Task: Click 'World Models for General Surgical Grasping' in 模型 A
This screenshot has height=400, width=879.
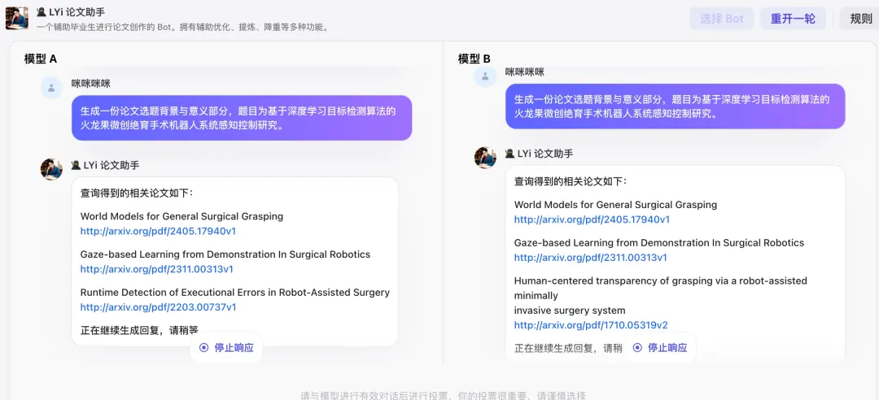Action: pyautogui.click(x=181, y=215)
